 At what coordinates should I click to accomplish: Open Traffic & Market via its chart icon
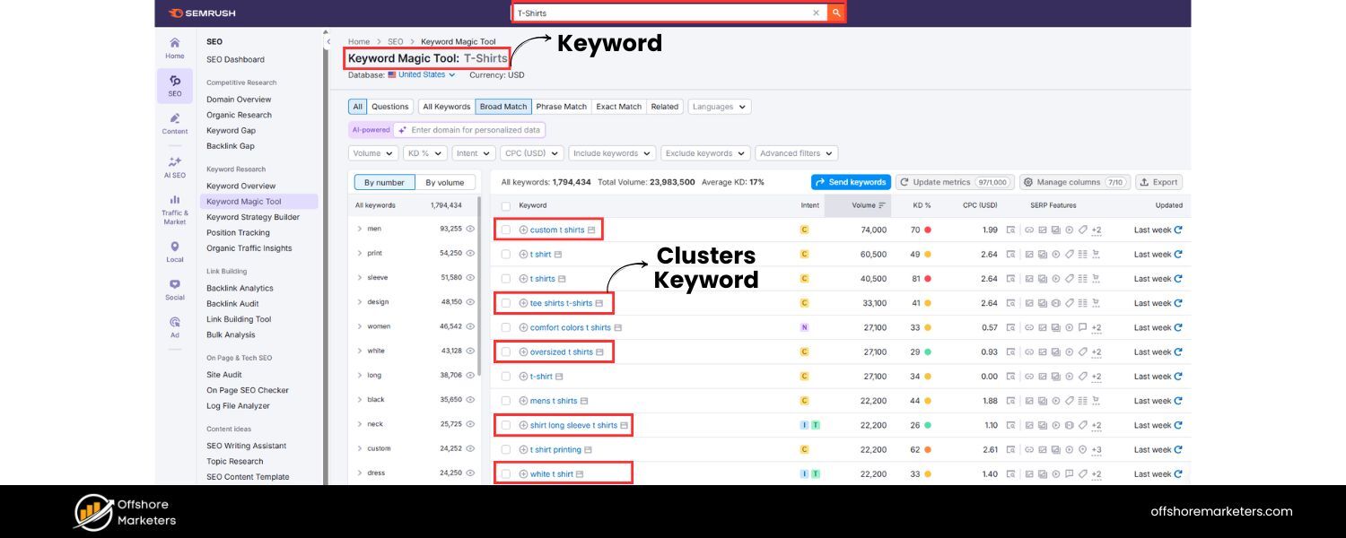[174, 202]
